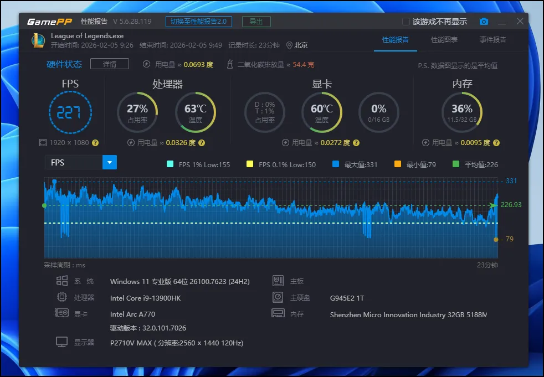This screenshot has height=377, width=544.
Task: Click the League of Legends.exe title text
Action: coord(87,36)
